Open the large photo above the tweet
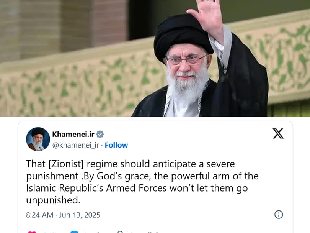The width and height of the screenshot is (310, 233). [155, 58]
